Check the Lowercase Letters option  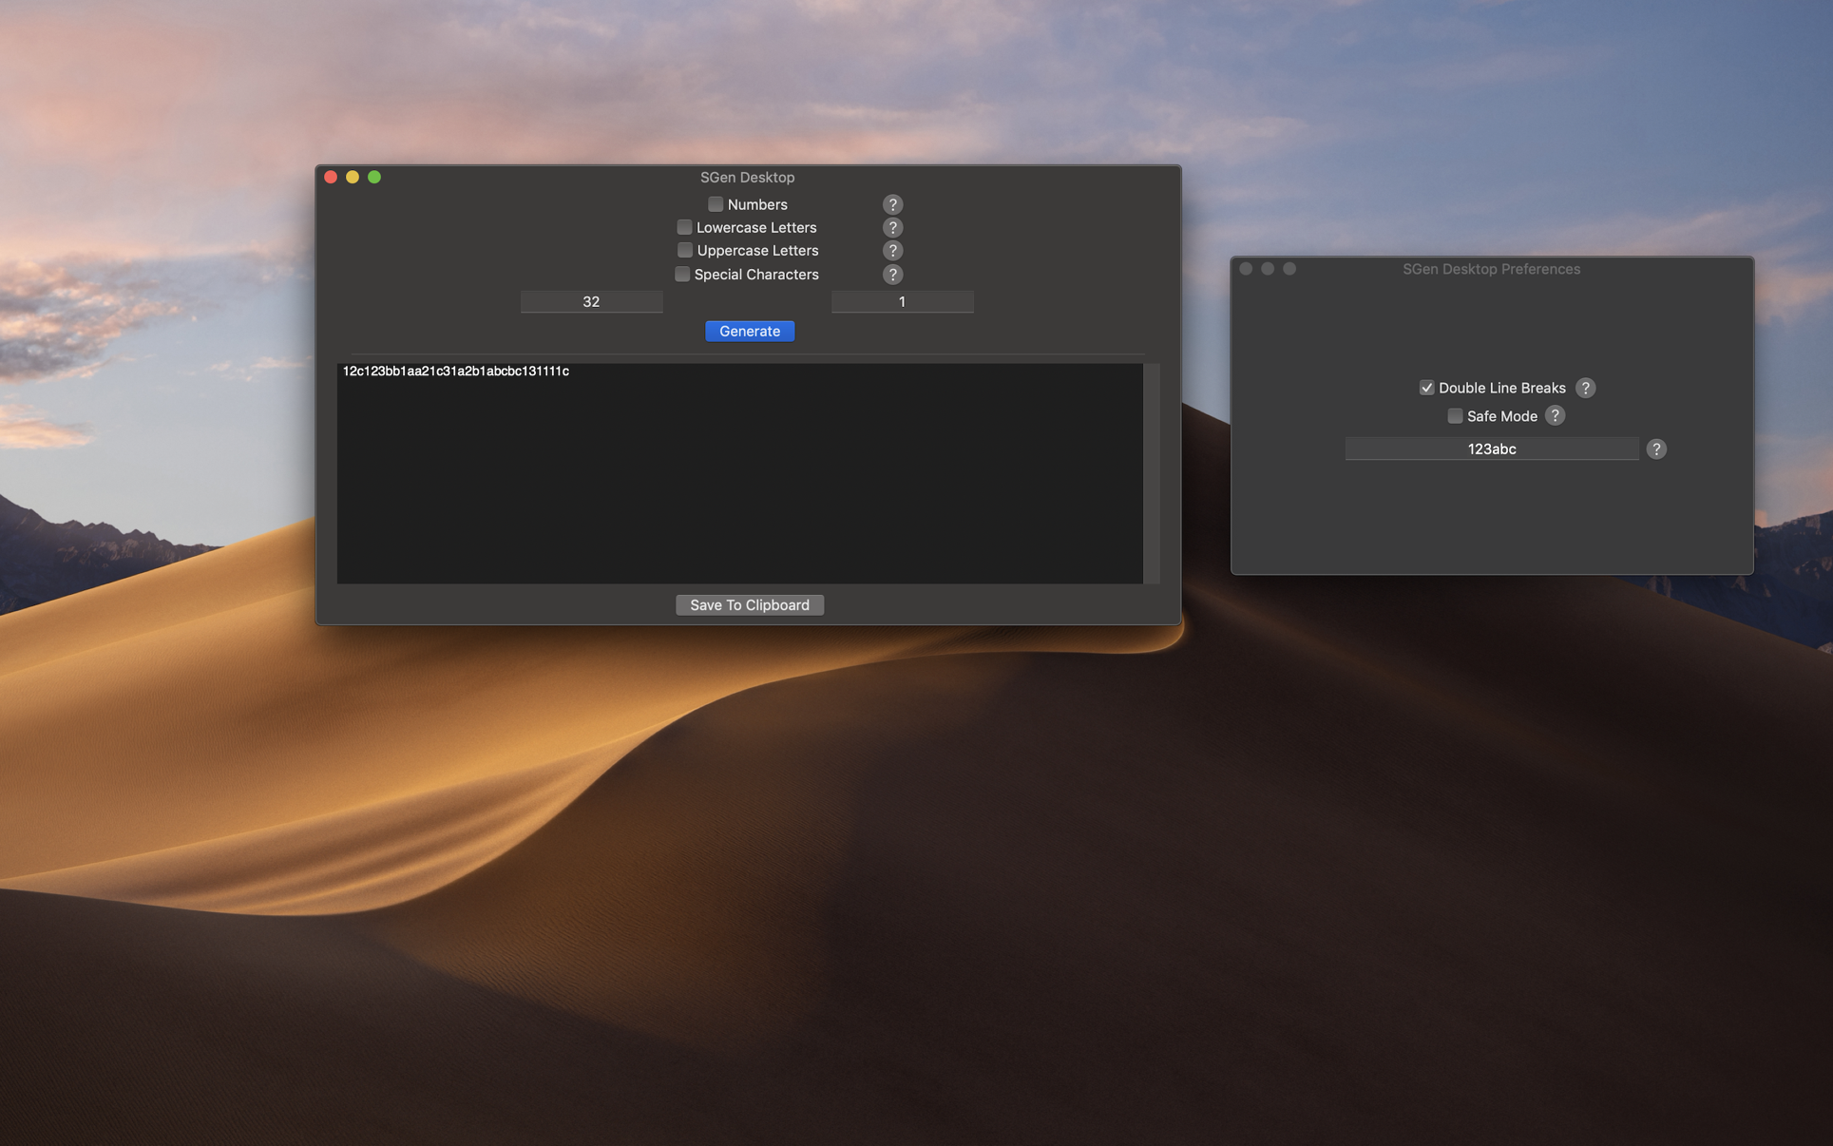tap(684, 227)
